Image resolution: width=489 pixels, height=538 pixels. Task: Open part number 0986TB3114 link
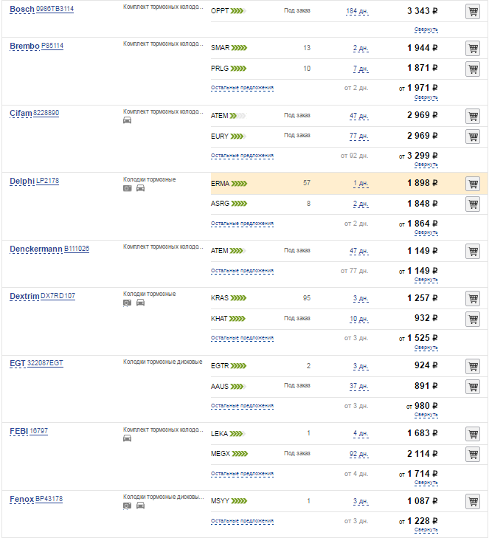coord(55,9)
